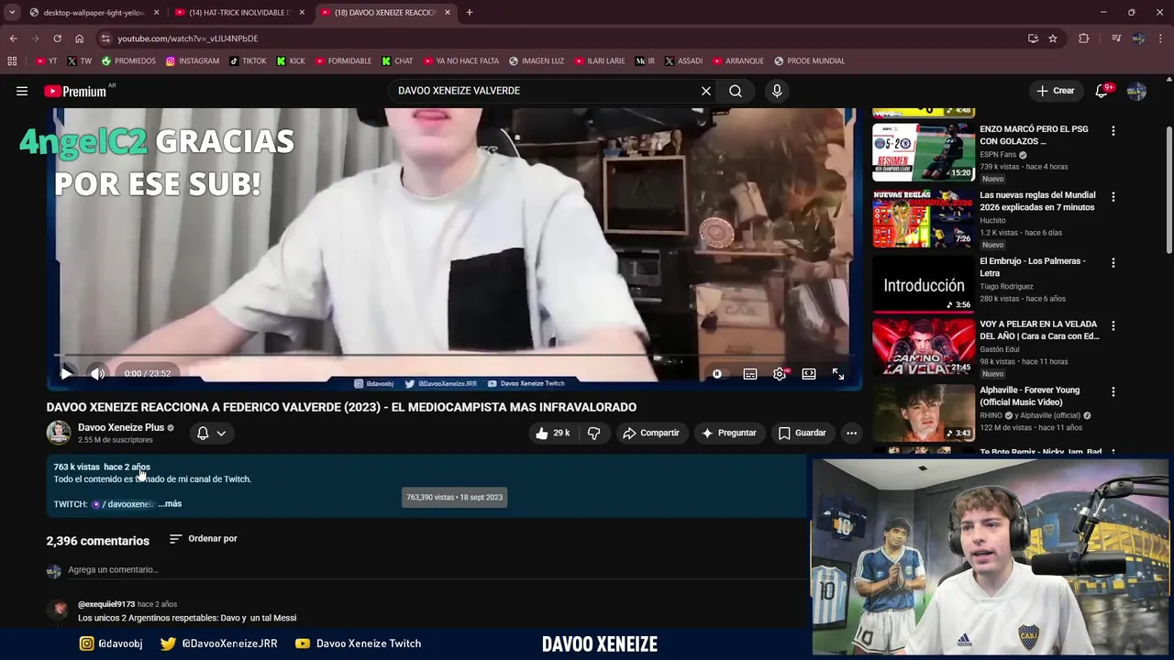
Task: Open the tab search dropdown arrow
Action: pyautogui.click(x=12, y=13)
